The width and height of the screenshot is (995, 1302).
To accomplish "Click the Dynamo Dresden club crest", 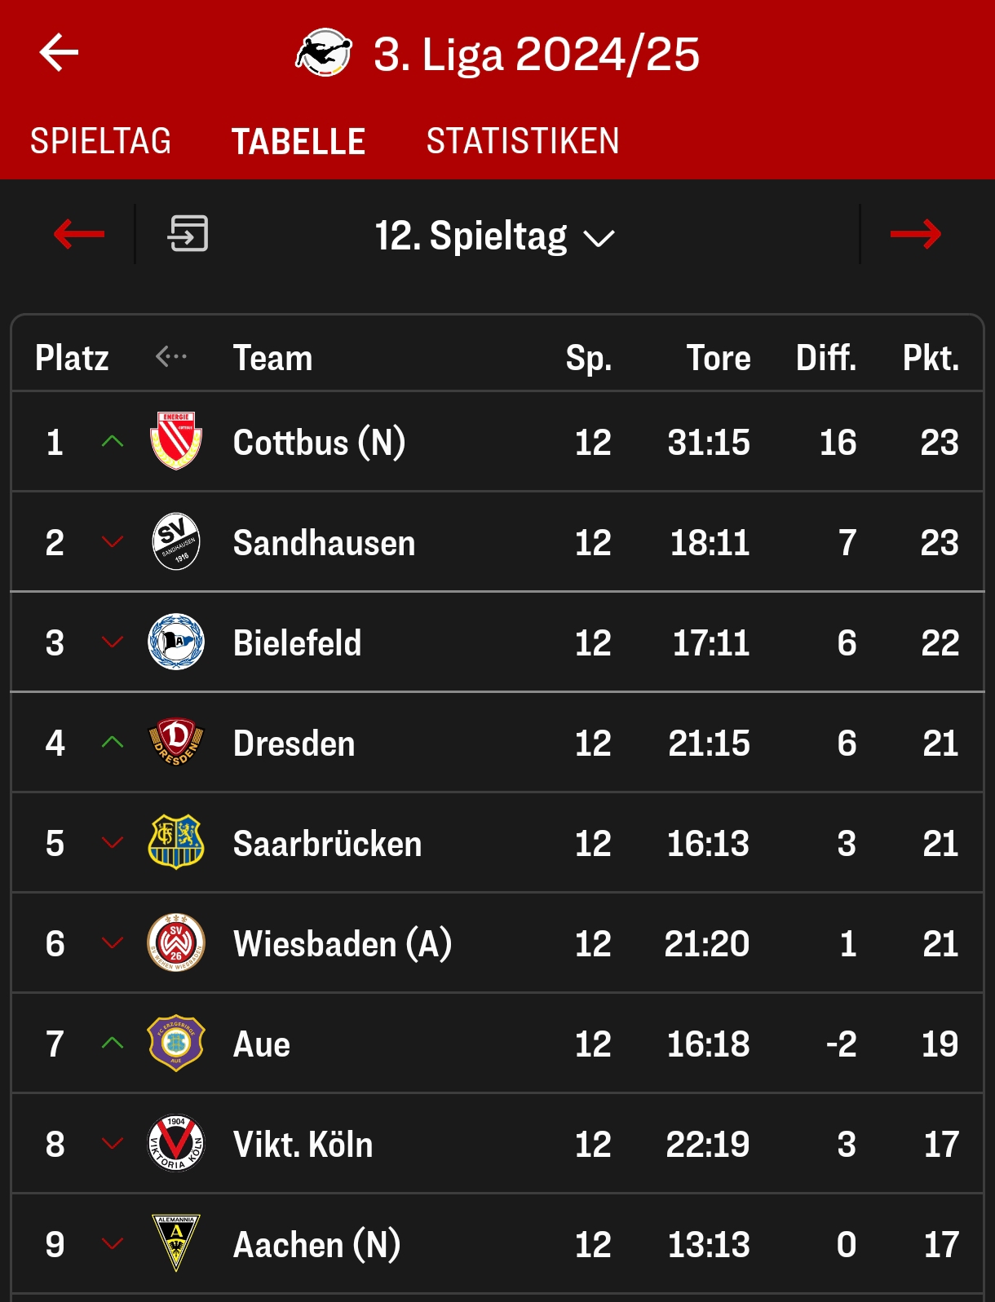I will [x=176, y=742].
